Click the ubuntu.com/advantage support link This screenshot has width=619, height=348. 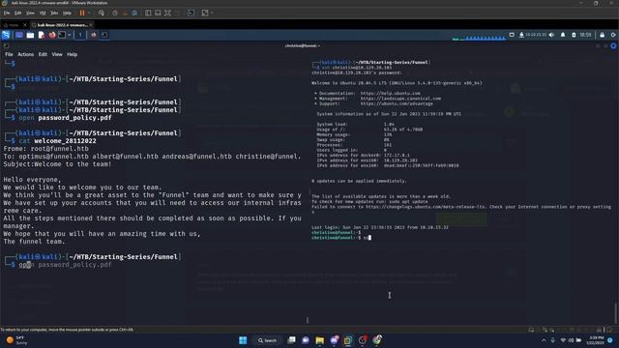pyautogui.click(x=397, y=103)
